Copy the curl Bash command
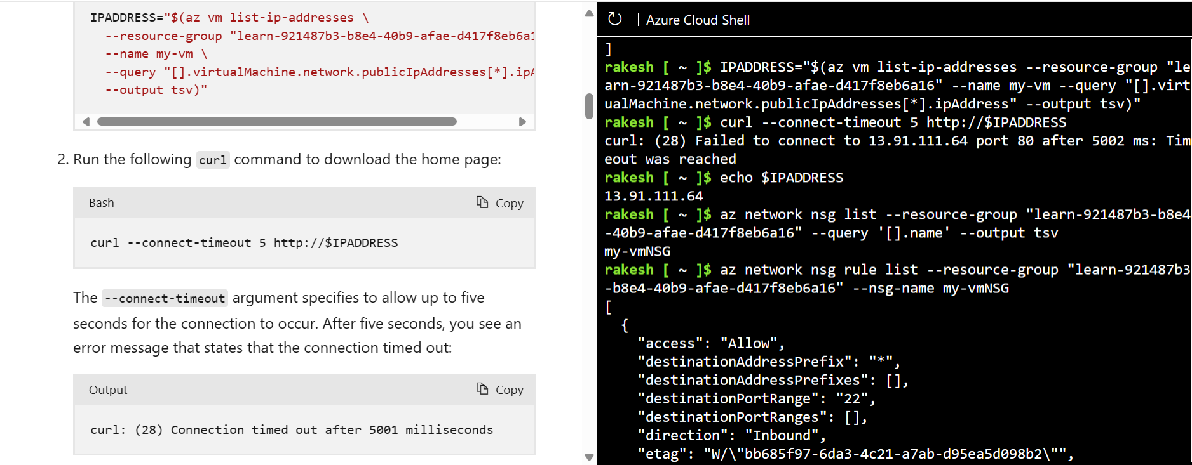 click(x=500, y=203)
